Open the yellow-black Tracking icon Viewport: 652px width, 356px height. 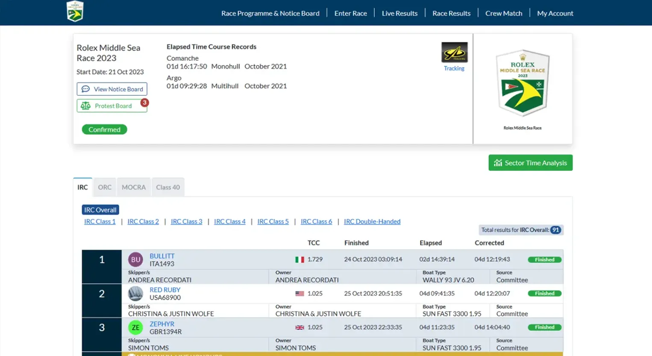click(454, 53)
